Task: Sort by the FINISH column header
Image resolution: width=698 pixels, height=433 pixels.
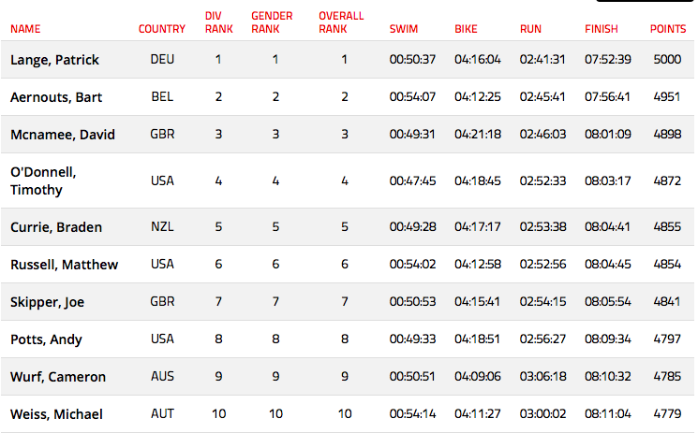Action: click(601, 29)
